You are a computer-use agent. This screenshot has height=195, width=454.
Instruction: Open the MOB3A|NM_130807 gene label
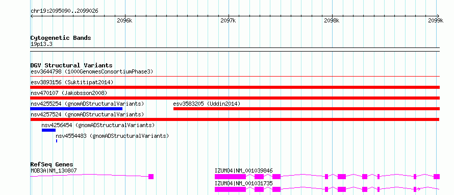click(x=54, y=170)
